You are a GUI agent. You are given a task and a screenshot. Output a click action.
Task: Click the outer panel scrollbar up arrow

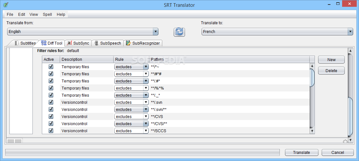click(x=350, y=50)
